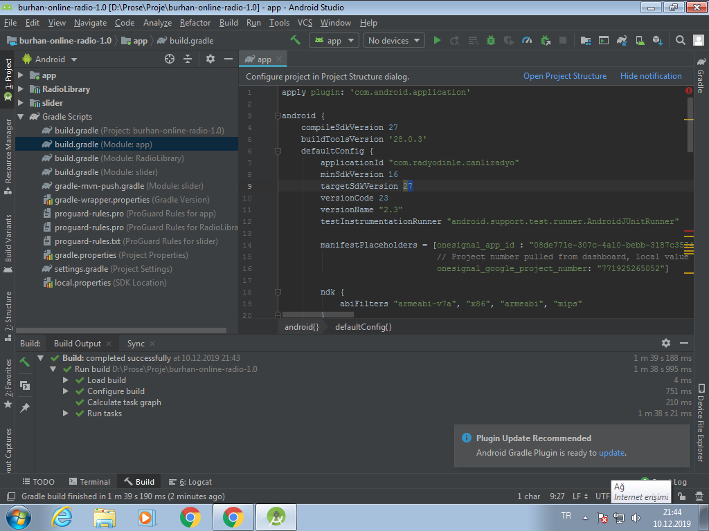Viewport: 709px width, 531px height.
Task: Collapse the Gradle Scripts node
Action: coord(20,116)
